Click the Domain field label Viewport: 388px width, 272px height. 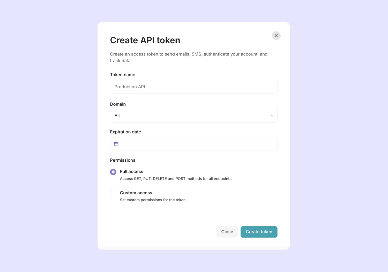(118, 104)
